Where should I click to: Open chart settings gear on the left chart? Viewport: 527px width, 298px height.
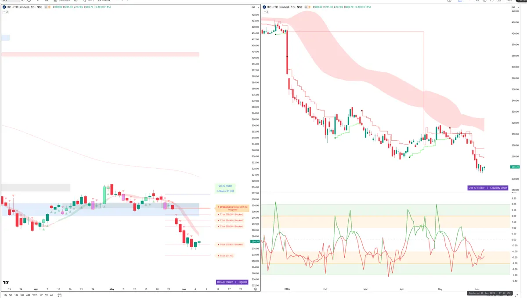[255, 290]
